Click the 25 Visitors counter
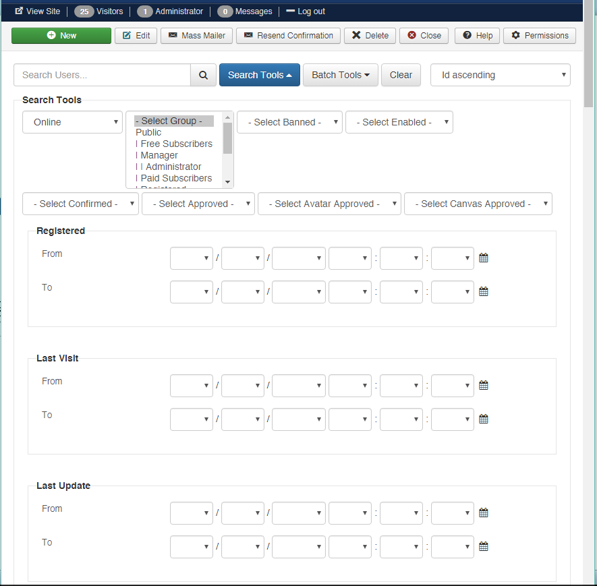The image size is (597, 586). tap(98, 11)
